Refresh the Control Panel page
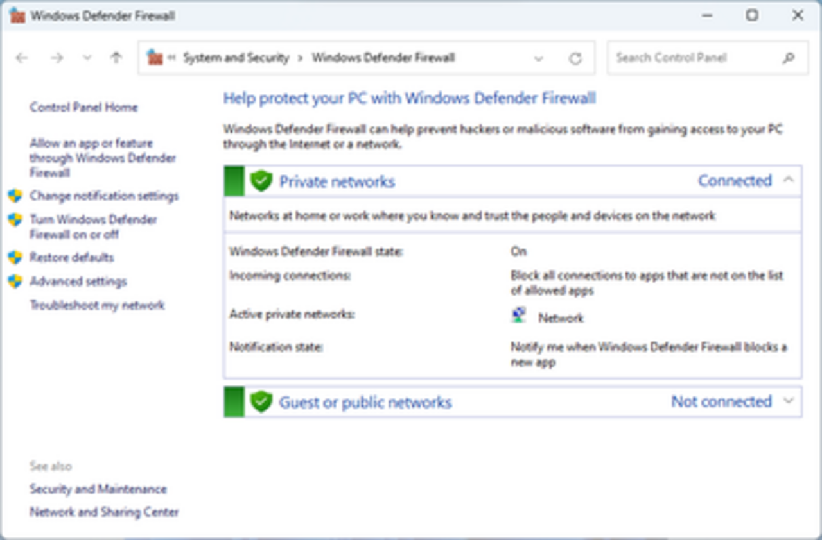This screenshot has height=540, width=822. point(575,58)
